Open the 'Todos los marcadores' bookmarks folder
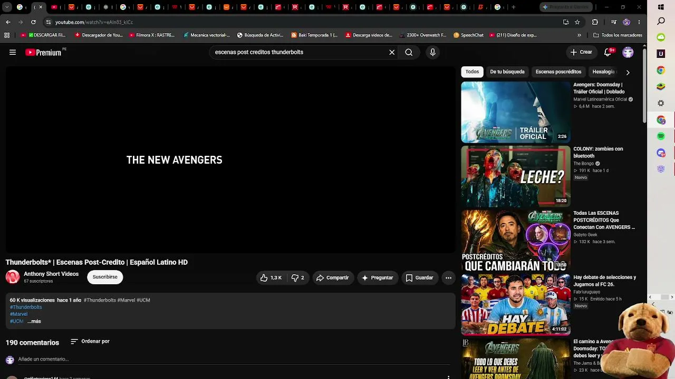 [618, 35]
